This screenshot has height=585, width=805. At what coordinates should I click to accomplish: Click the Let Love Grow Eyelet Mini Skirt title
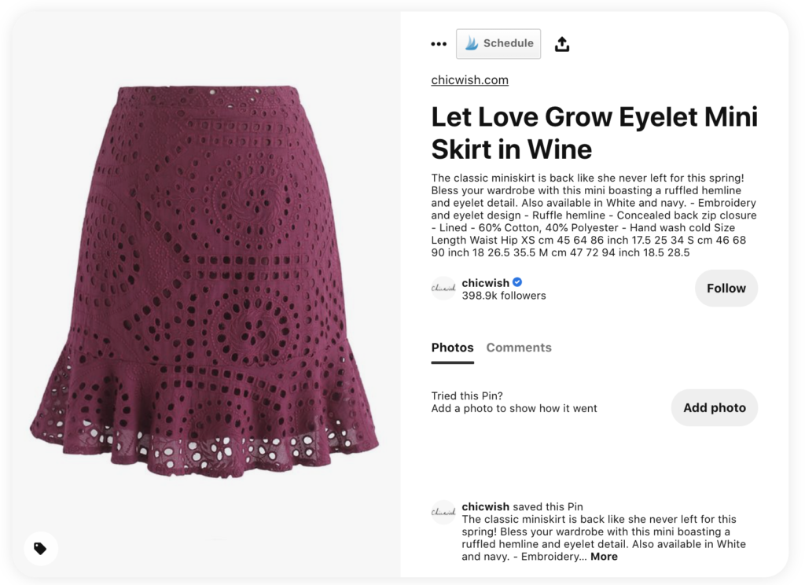[594, 133]
